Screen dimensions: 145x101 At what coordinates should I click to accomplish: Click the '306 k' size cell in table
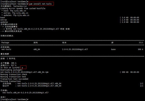point(141,49)
